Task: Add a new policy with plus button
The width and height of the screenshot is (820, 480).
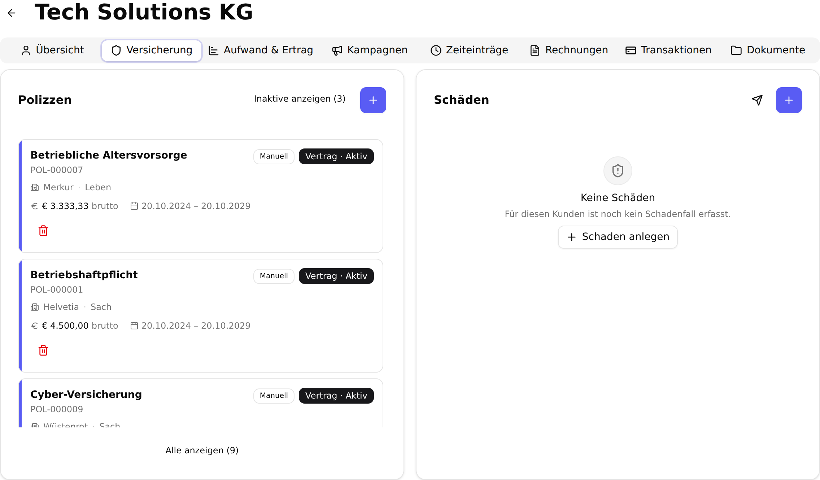Action: (x=373, y=100)
